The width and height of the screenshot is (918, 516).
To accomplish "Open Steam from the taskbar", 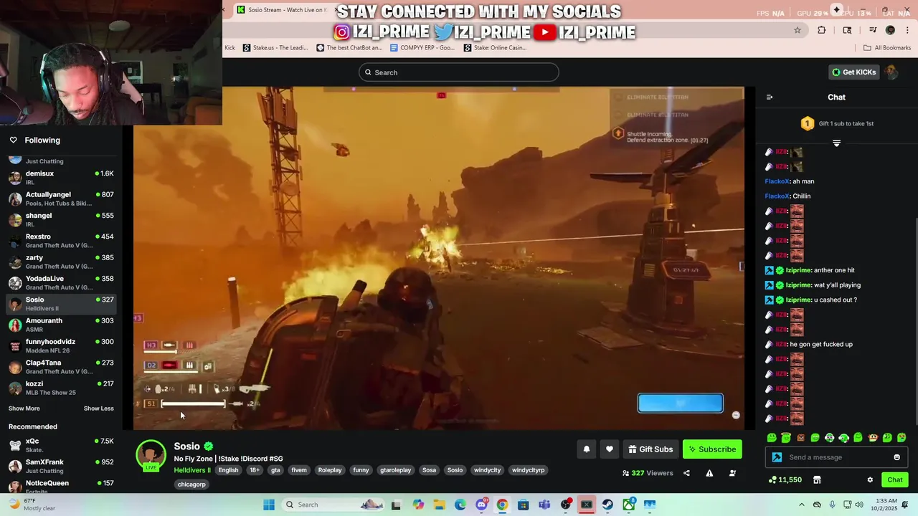I will (607, 505).
